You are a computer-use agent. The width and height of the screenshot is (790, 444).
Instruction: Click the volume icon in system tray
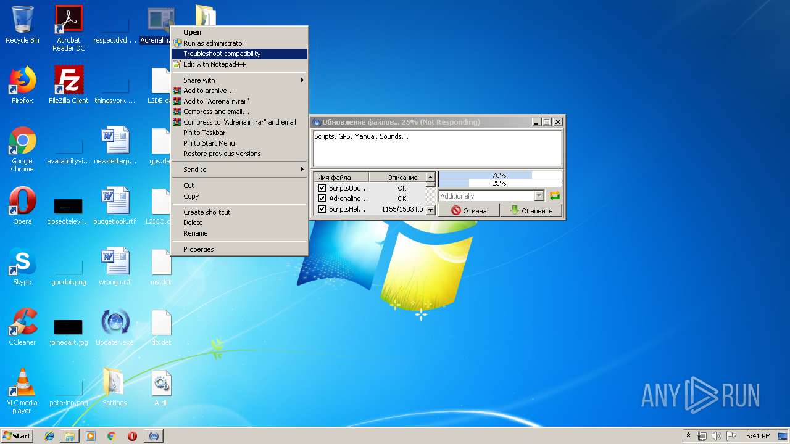coord(717,436)
